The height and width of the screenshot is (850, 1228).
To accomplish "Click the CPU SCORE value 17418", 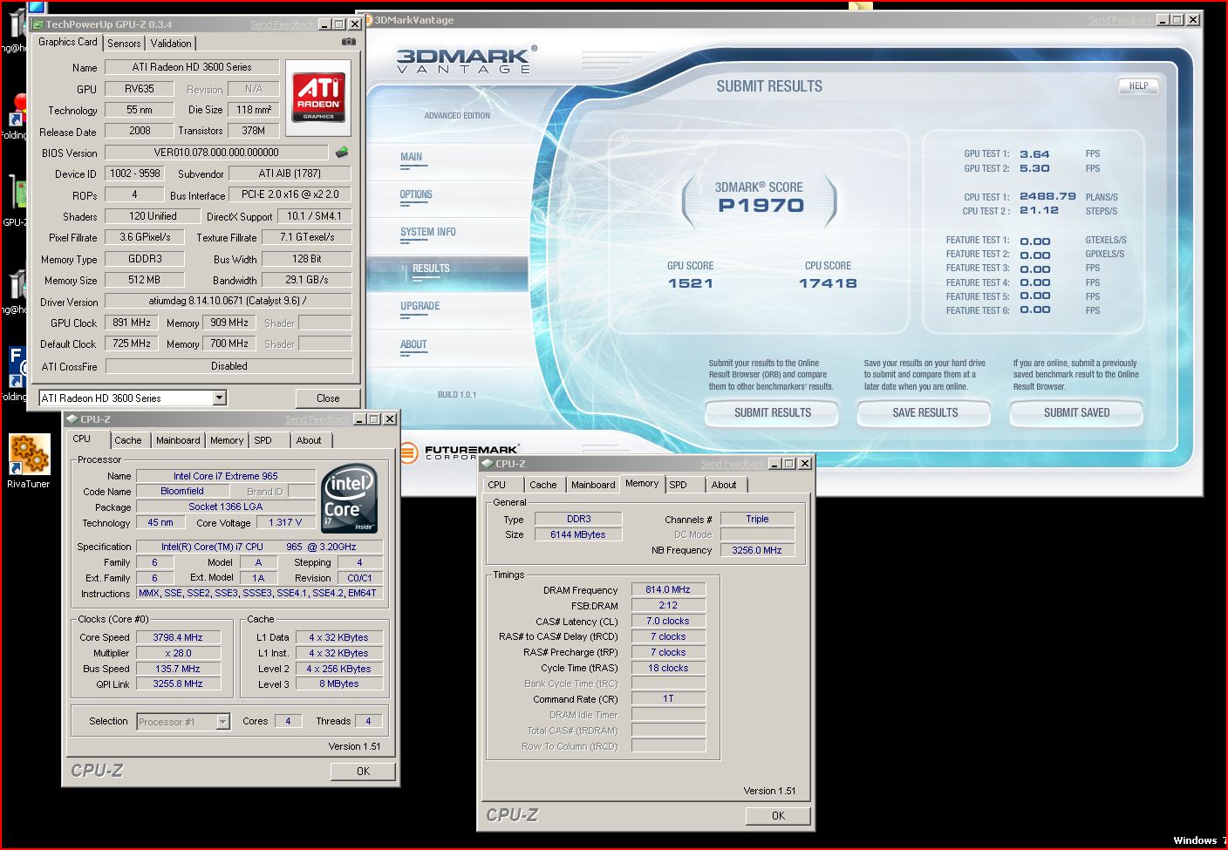I will point(828,283).
